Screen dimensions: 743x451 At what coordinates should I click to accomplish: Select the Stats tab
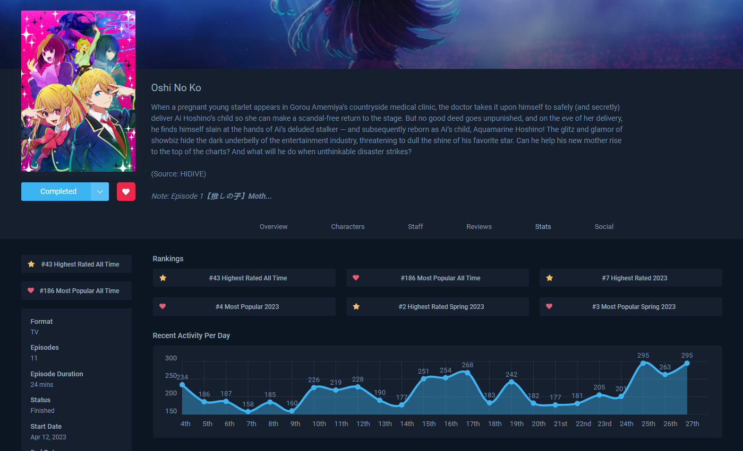click(543, 226)
